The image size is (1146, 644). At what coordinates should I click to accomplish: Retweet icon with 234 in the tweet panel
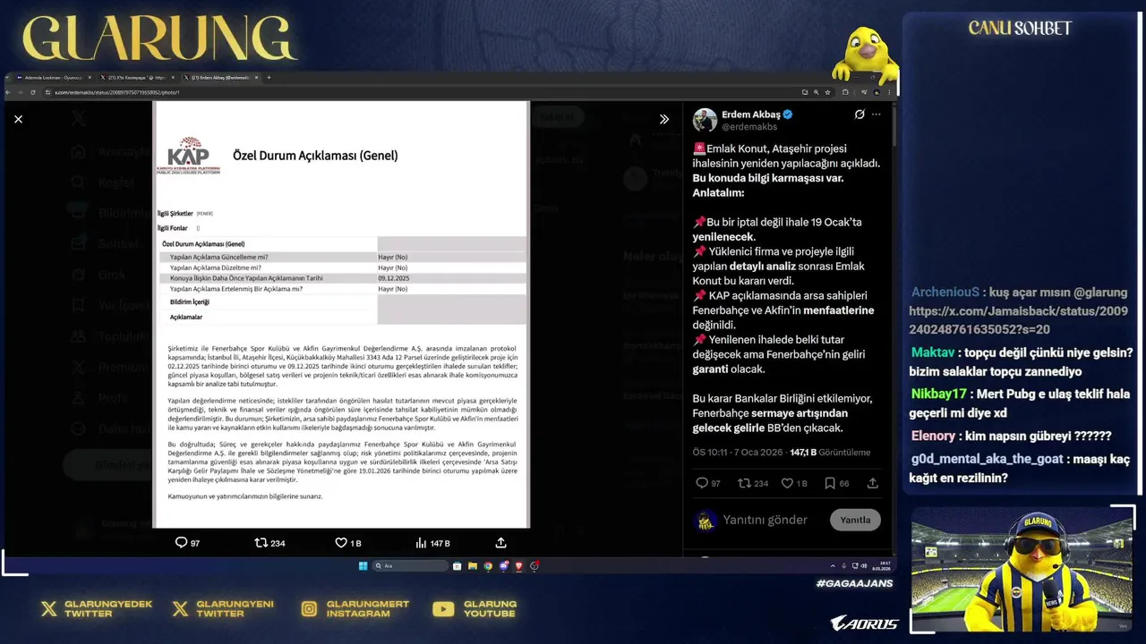coord(752,483)
